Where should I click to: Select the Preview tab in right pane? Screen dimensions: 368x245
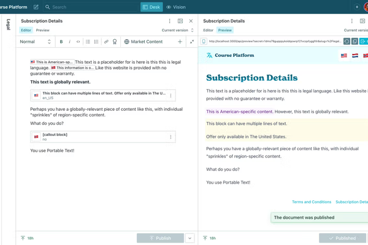coord(225,30)
